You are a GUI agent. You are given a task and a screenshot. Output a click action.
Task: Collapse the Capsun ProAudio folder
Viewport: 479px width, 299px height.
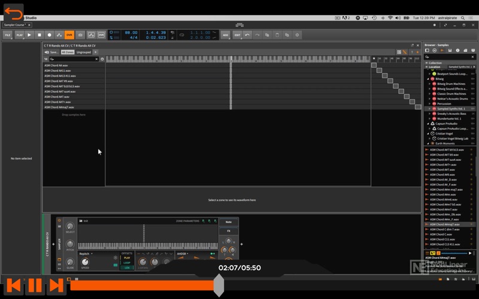point(428,124)
